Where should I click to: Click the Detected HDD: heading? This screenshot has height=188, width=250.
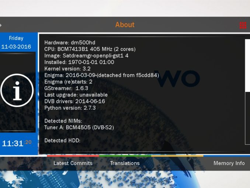[62, 141]
